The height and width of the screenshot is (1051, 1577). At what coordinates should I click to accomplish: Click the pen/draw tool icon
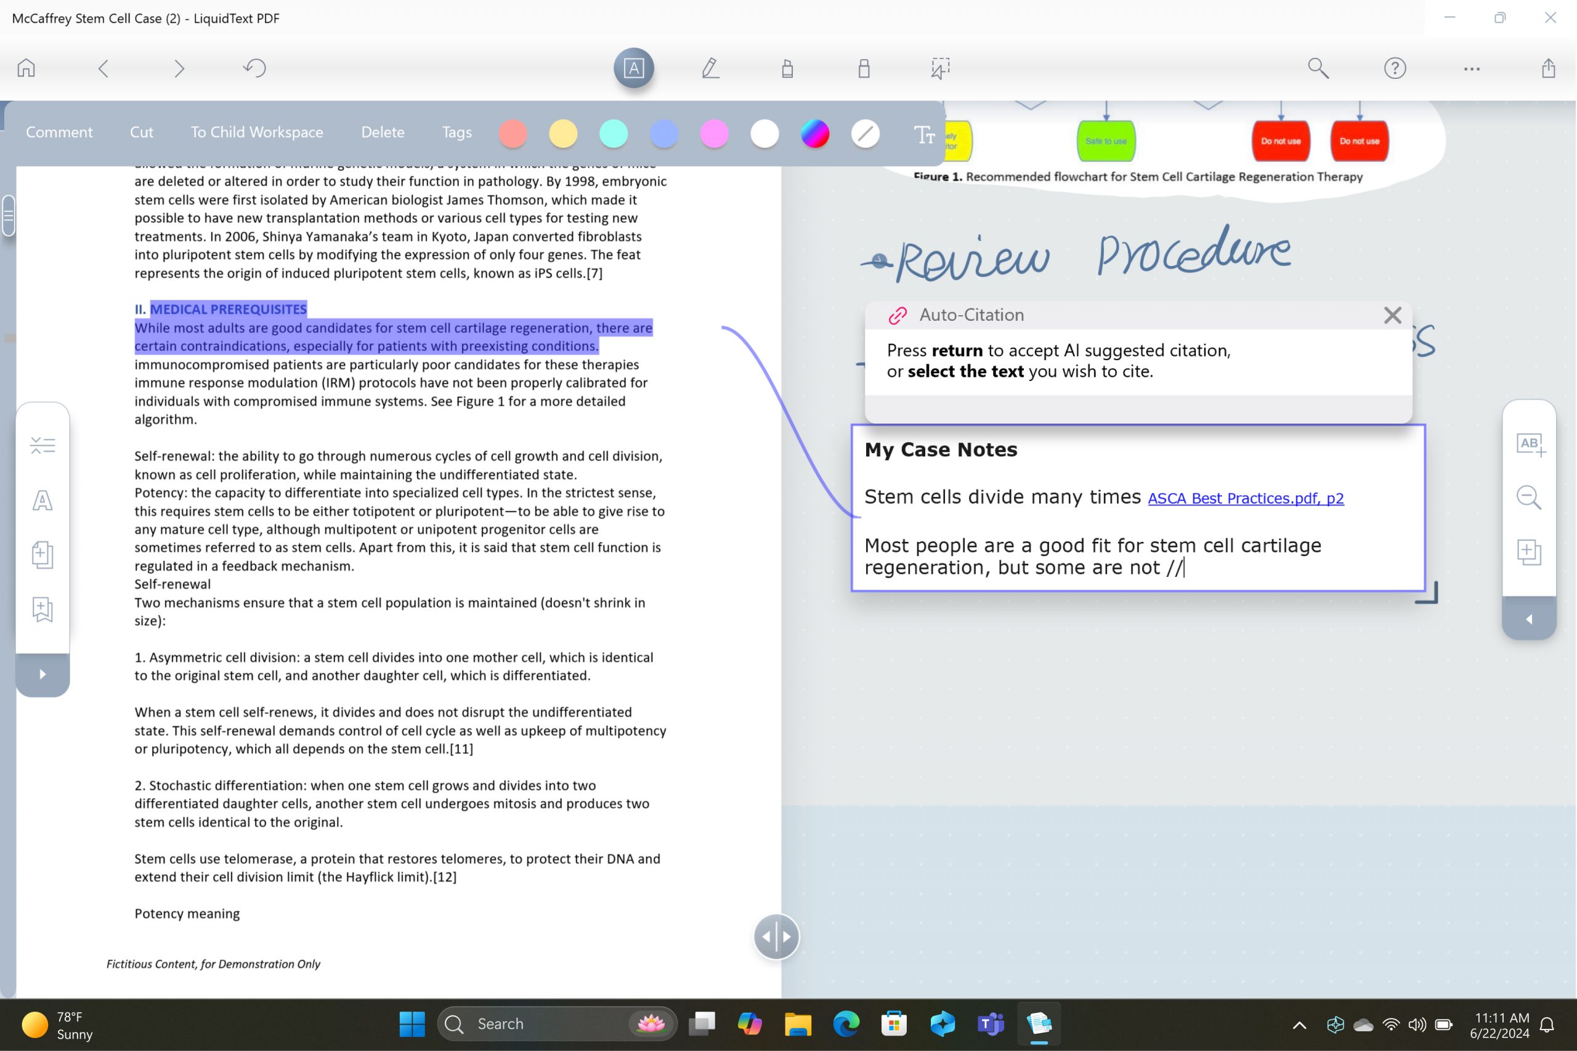point(710,68)
